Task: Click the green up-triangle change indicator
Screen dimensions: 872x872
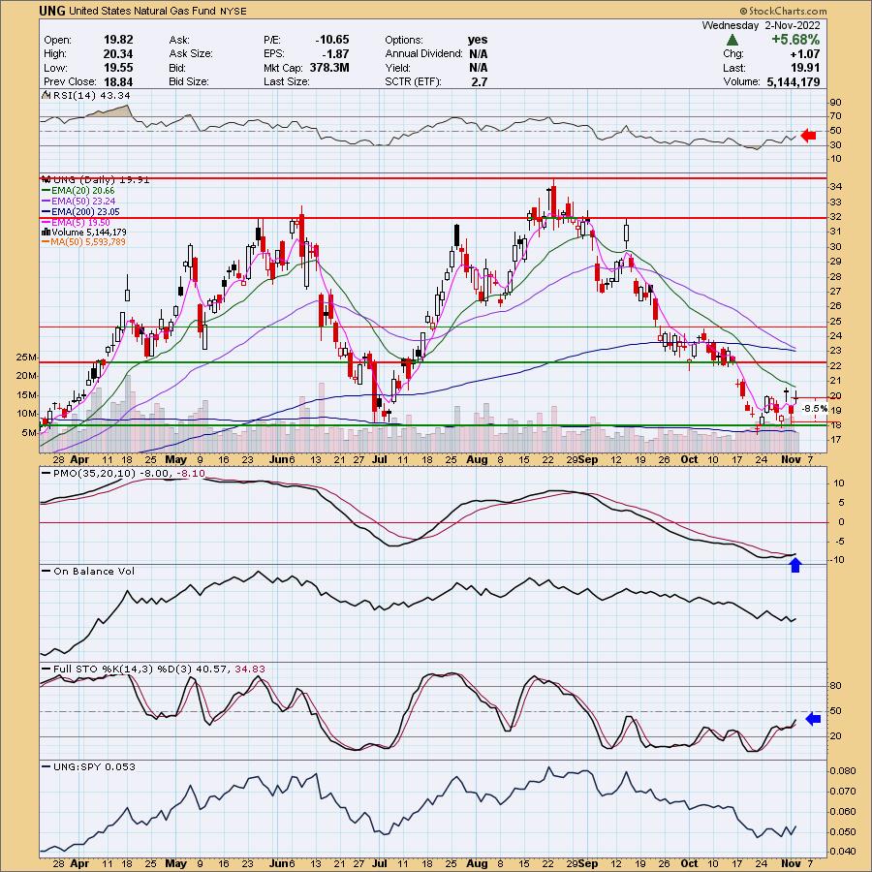Action: click(732, 40)
